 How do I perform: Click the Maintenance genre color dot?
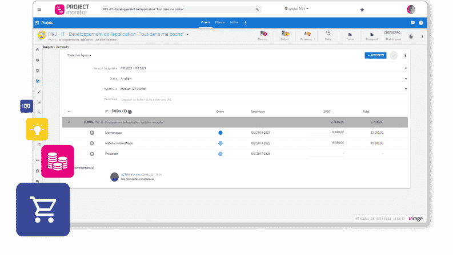tap(221, 133)
